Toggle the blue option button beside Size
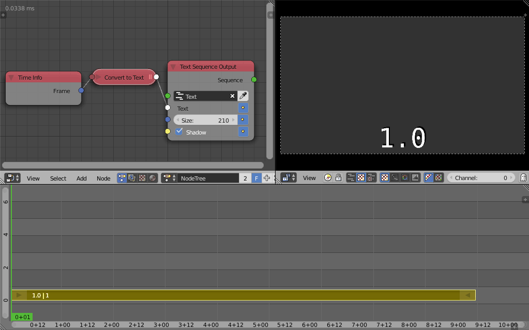 tap(243, 119)
